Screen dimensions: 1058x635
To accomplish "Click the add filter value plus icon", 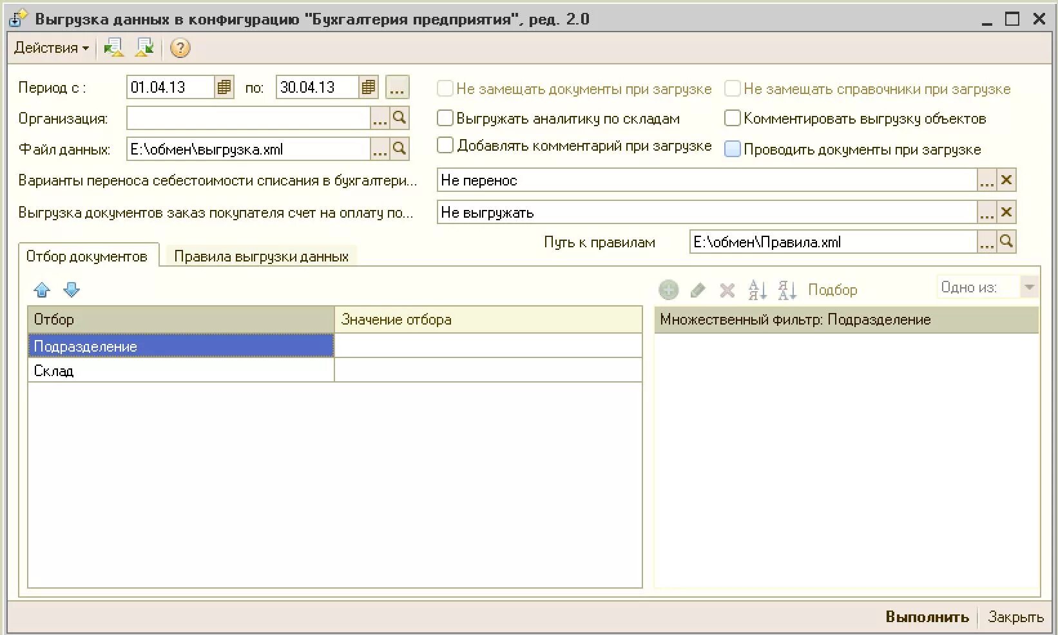I will click(x=668, y=290).
